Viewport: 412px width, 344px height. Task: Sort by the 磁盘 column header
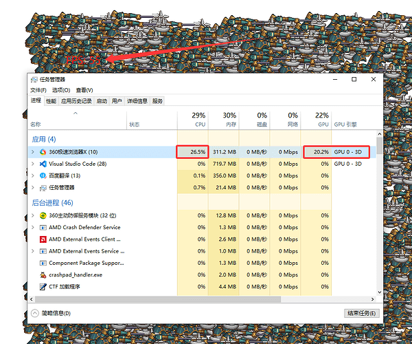[x=255, y=120]
